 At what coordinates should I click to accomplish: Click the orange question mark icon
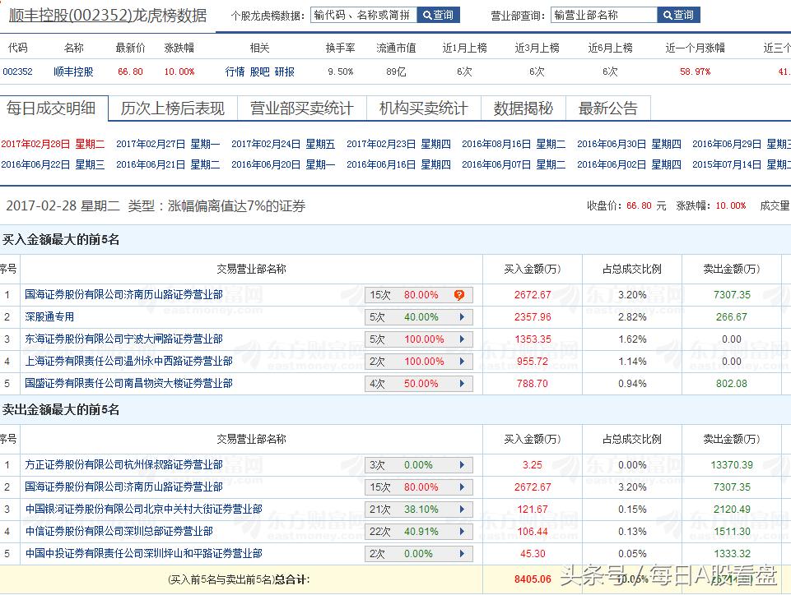coord(459,294)
